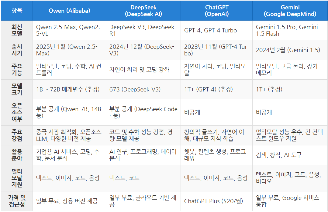
Task: Click the 'Gemini (Google DeepMind)' column header
Action: tap(290, 10)
